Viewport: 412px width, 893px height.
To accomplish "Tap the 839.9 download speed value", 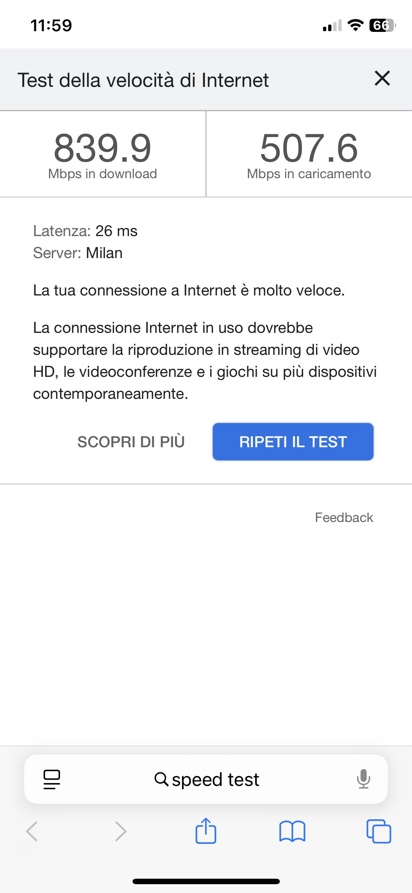I will [103, 148].
